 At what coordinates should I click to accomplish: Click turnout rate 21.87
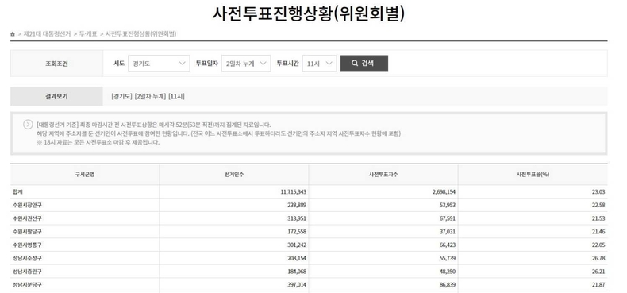coord(598,285)
